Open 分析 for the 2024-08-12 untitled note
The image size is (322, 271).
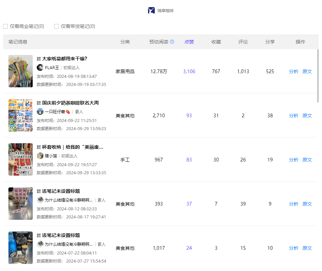[293, 204]
